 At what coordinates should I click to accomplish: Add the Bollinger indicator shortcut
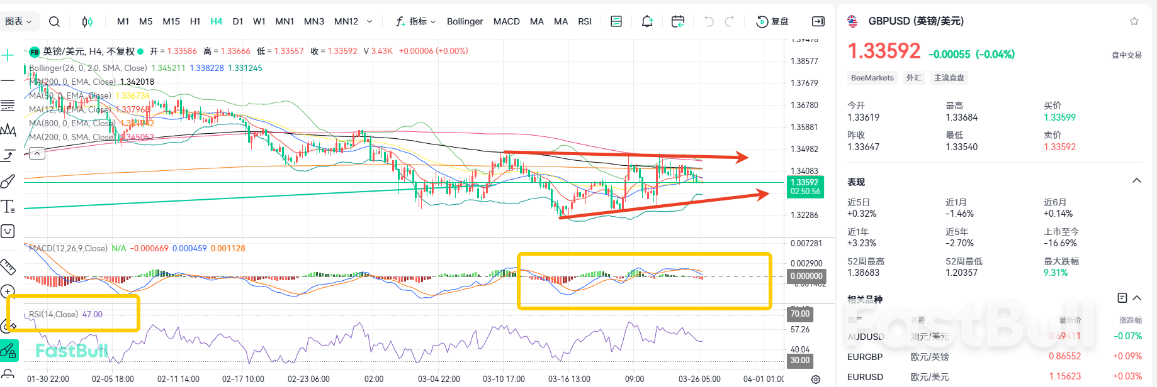point(465,21)
